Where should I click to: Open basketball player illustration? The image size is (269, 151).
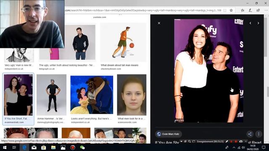pos(123,42)
